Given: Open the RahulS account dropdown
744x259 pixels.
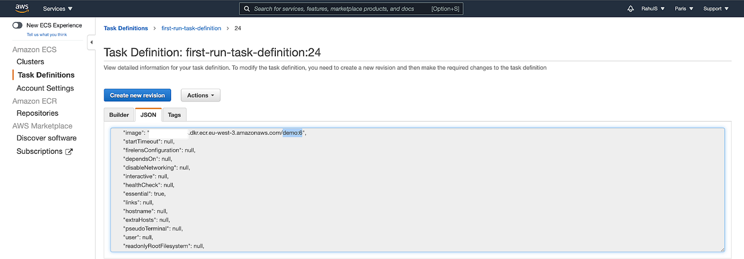Looking at the screenshot, I should pyautogui.click(x=653, y=8).
